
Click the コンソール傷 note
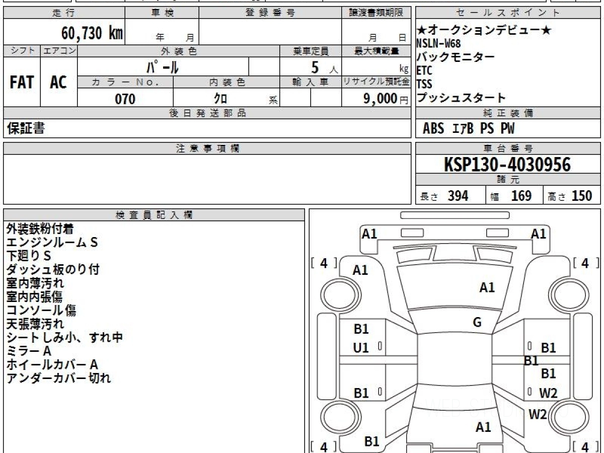point(41,310)
